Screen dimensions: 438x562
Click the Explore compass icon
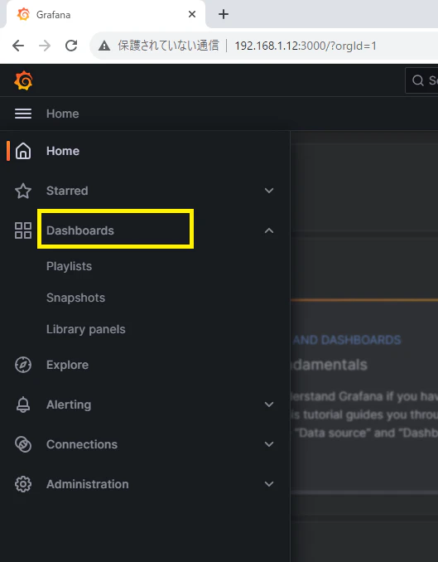point(23,365)
